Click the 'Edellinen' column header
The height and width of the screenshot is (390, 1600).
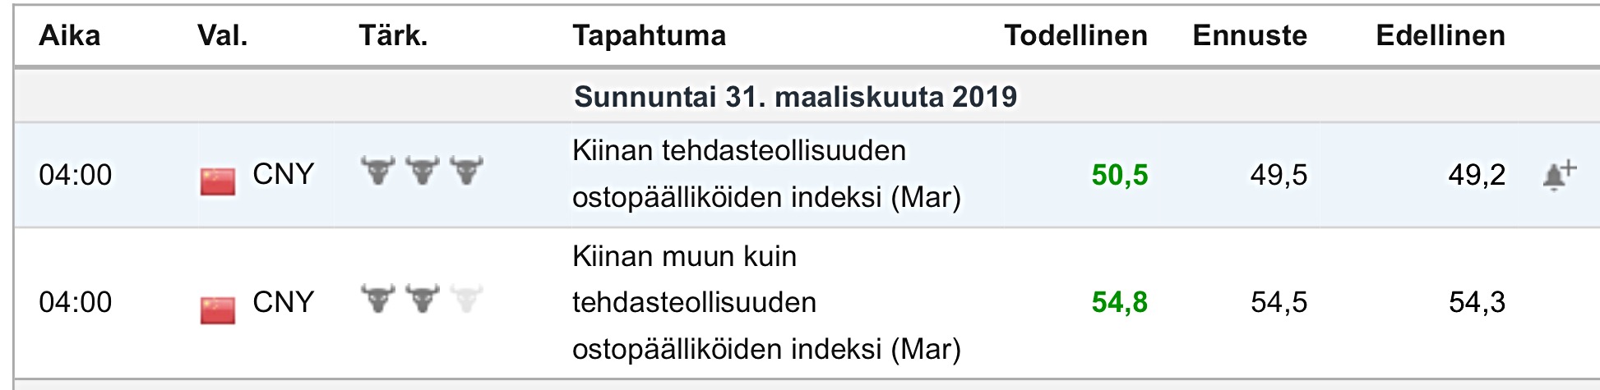tap(1440, 35)
